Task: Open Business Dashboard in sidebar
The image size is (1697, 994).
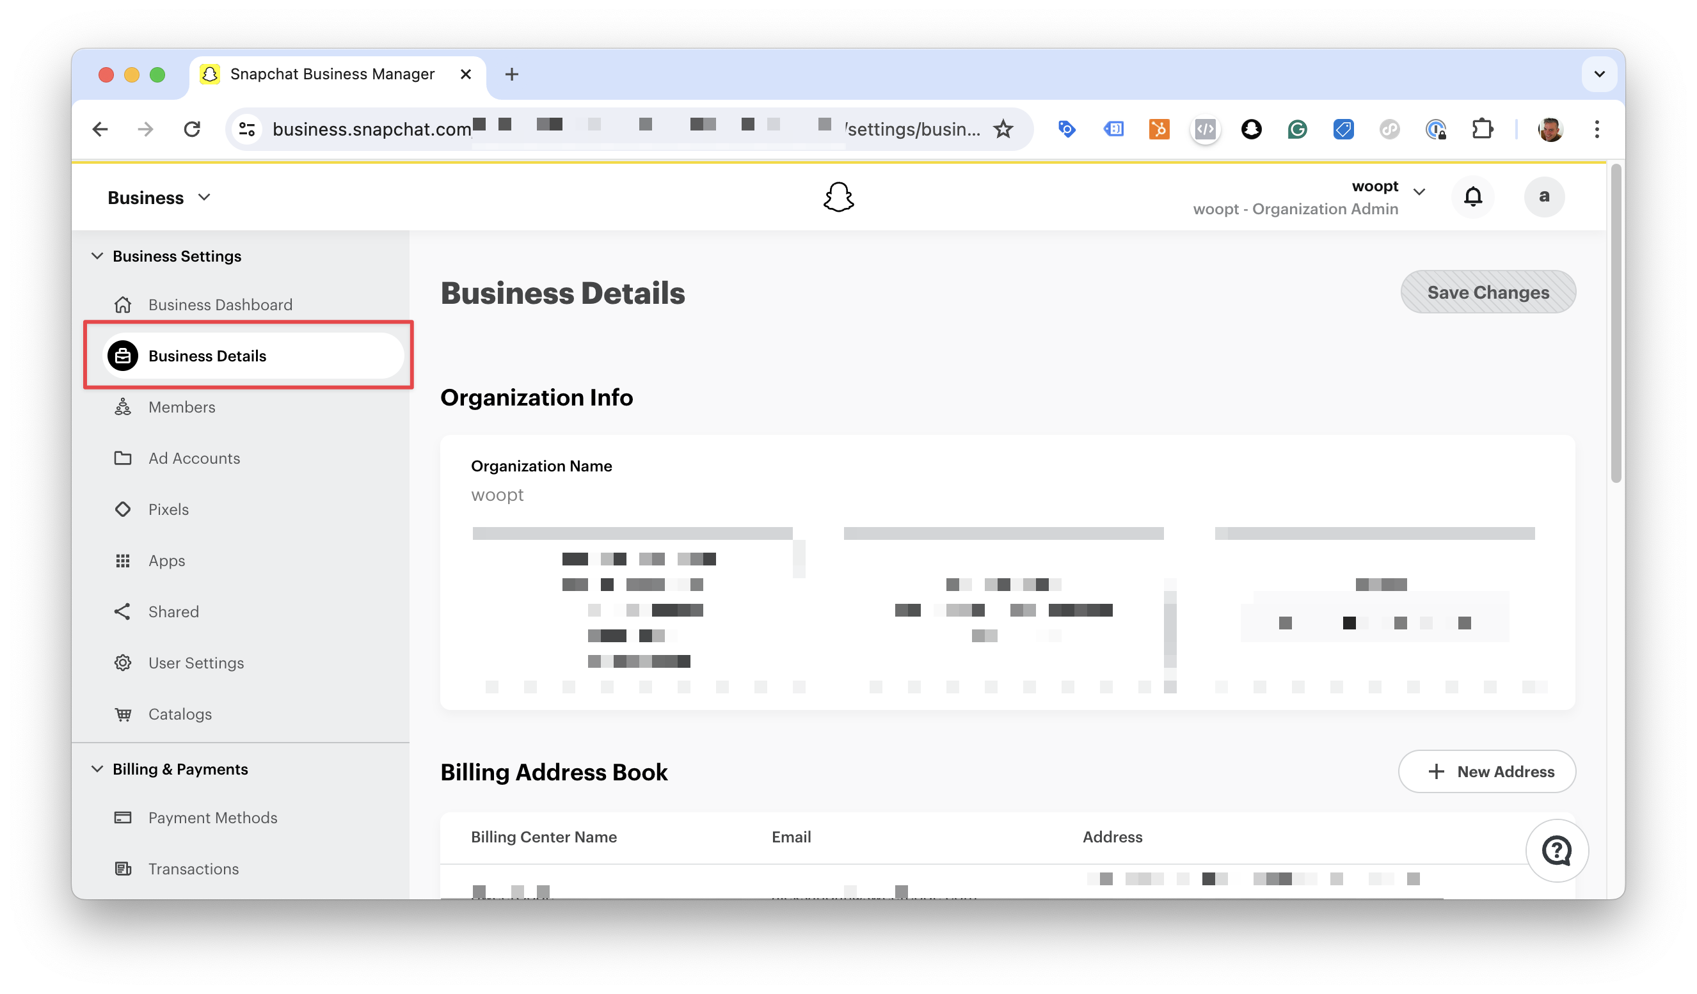Action: pos(219,305)
